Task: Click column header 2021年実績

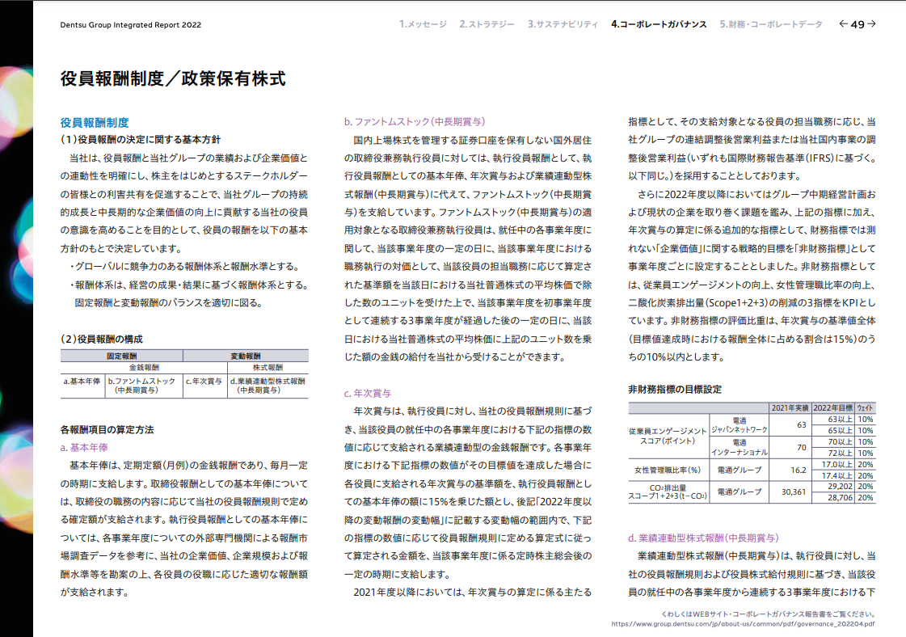Action: (790, 408)
